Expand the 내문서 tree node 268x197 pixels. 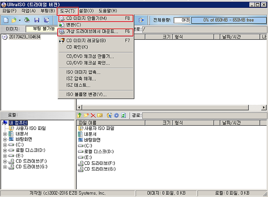pos(5,134)
